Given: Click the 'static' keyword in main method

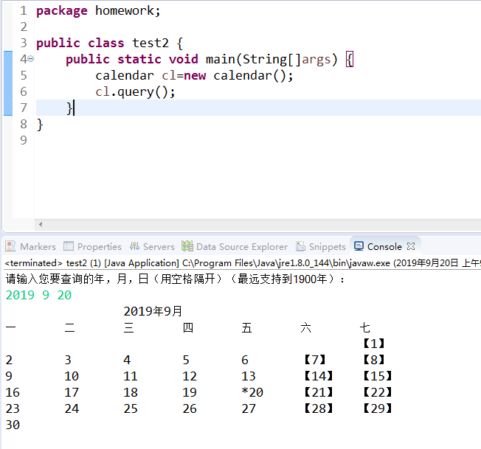Looking at the screenshot, I should point(139,59).
